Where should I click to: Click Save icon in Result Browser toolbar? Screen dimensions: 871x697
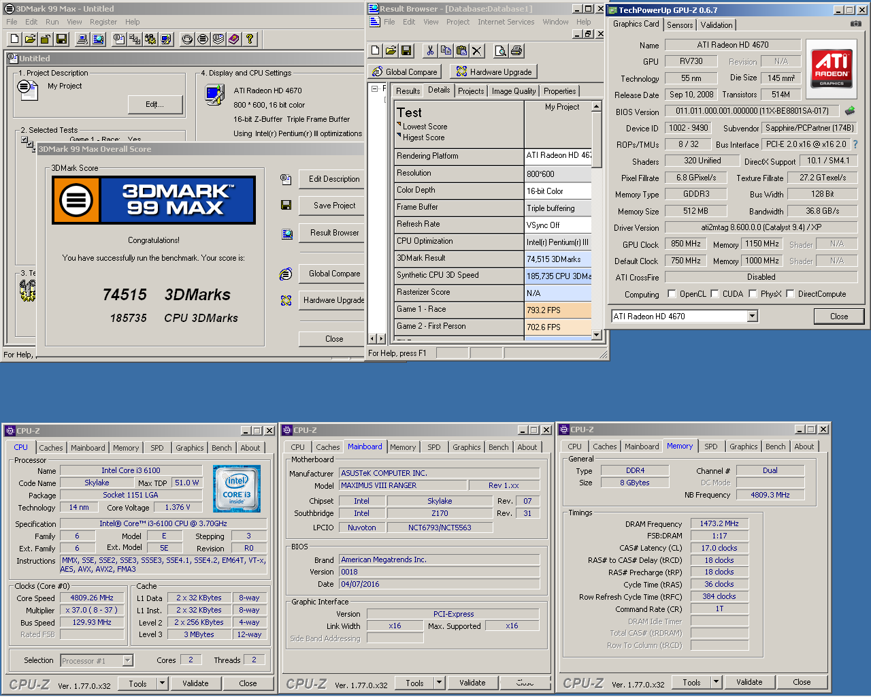(406, 50)
